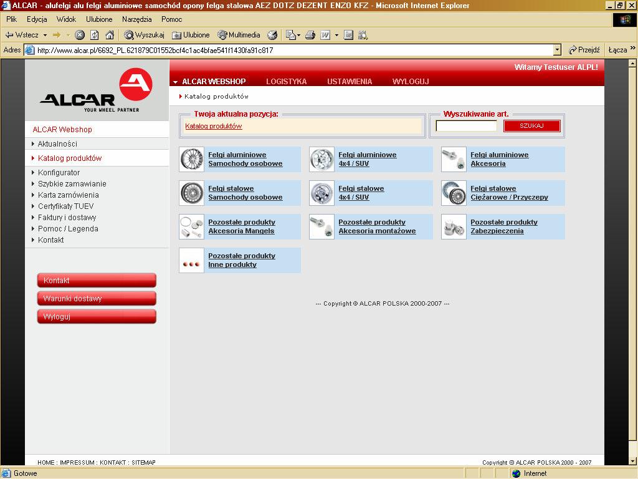Open the Inne produkty dots thumbnail
The image size is (638, 479).
(x=192, y=260)
